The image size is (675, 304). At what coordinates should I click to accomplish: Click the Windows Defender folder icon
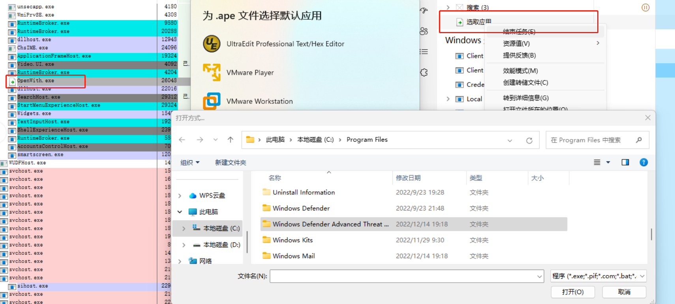pos(266,208)
